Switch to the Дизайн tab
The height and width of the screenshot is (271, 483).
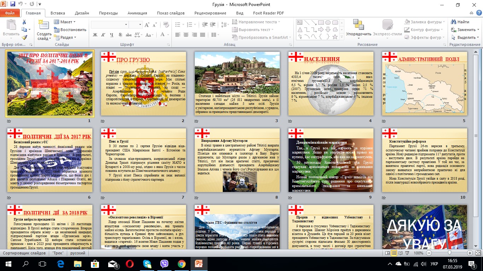(82, 13)
